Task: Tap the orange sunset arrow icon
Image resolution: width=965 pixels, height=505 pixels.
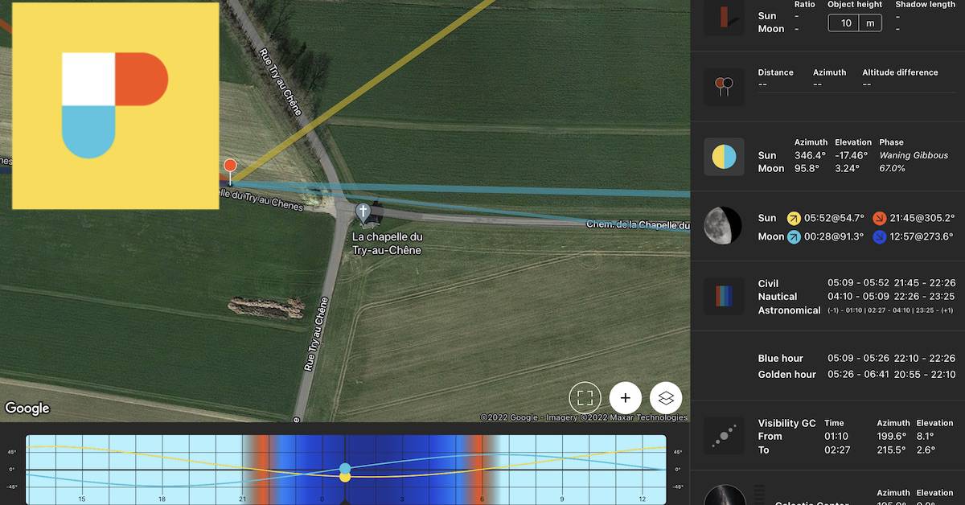Action: click(880, 218)
